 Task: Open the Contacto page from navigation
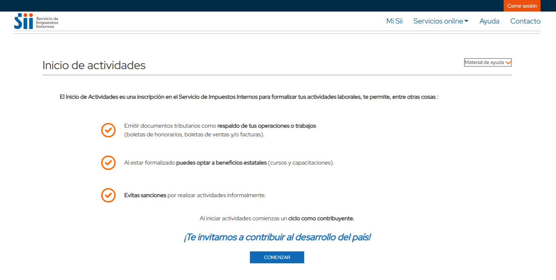point(525,21)
